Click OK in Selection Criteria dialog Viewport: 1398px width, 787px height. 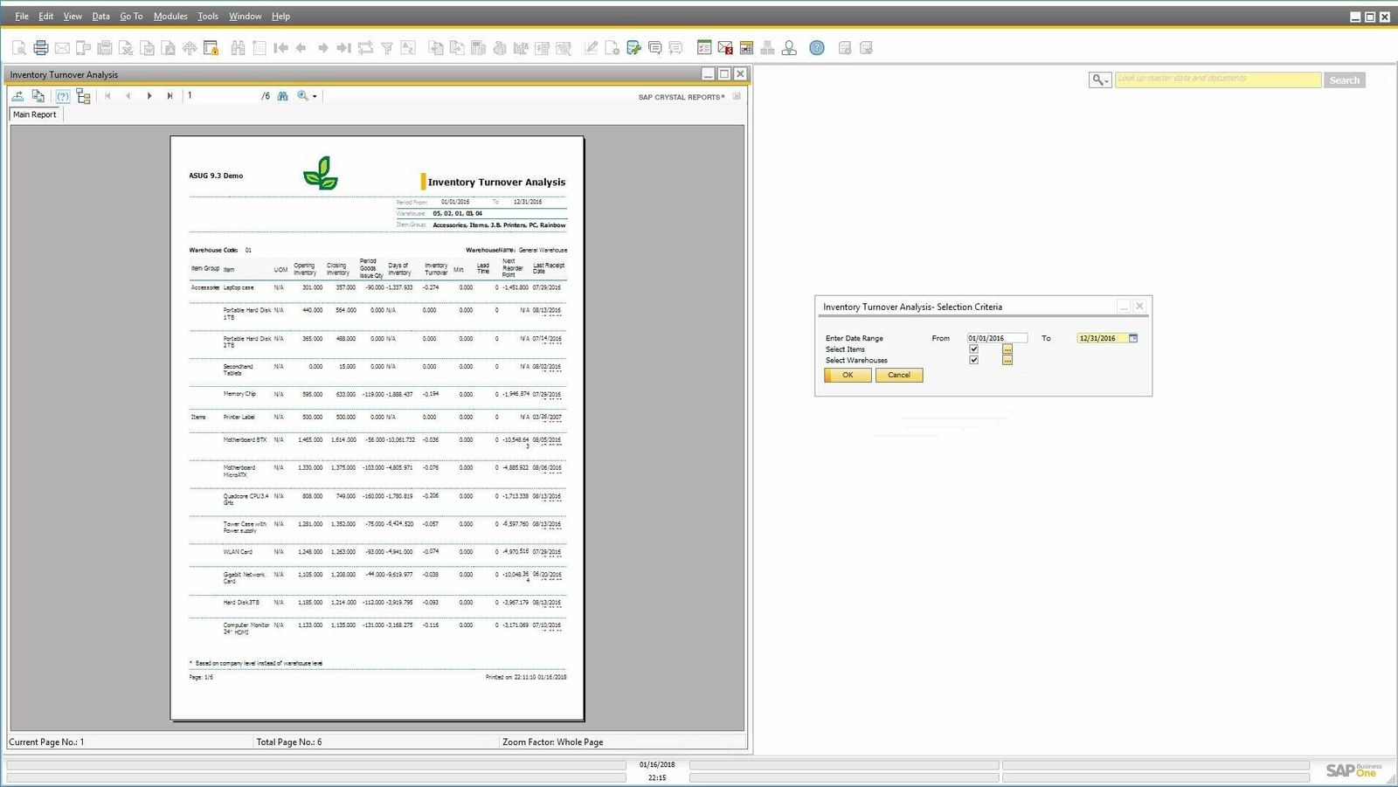[848, 375]
